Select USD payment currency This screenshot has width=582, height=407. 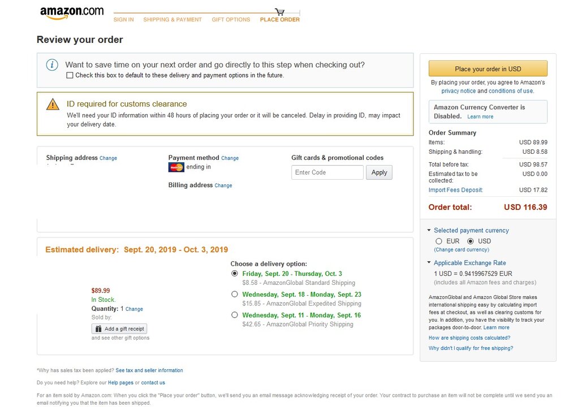(470, 241)
